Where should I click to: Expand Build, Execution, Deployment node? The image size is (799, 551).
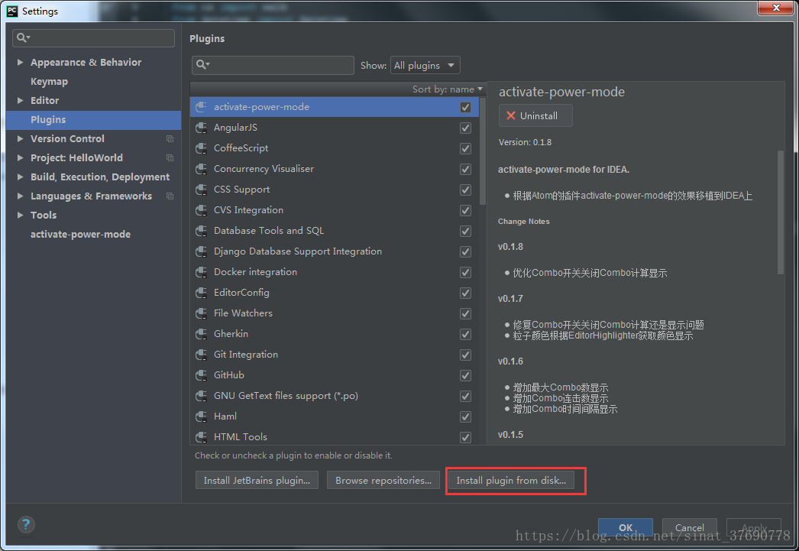(x=20, y=177)
